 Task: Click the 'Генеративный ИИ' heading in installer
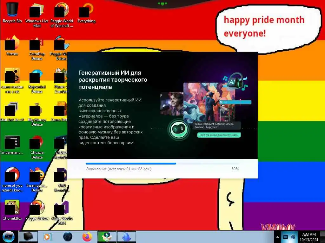[x=113, y=80]
